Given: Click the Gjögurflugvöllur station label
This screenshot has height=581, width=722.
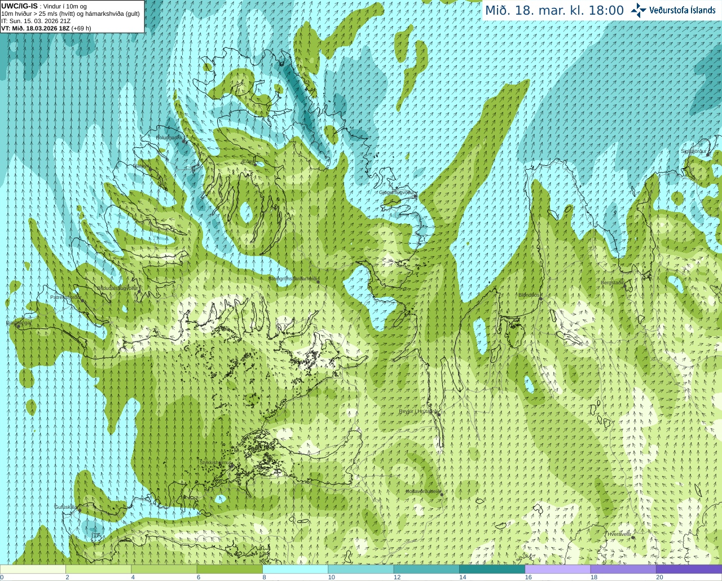Looking at the screenshot, I should click(397, 192).
